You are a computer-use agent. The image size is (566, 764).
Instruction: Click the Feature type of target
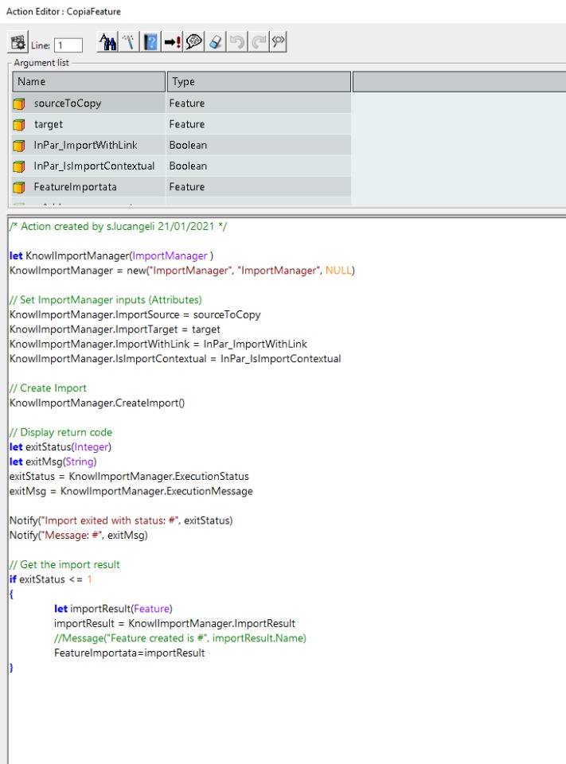click(187, 124)
